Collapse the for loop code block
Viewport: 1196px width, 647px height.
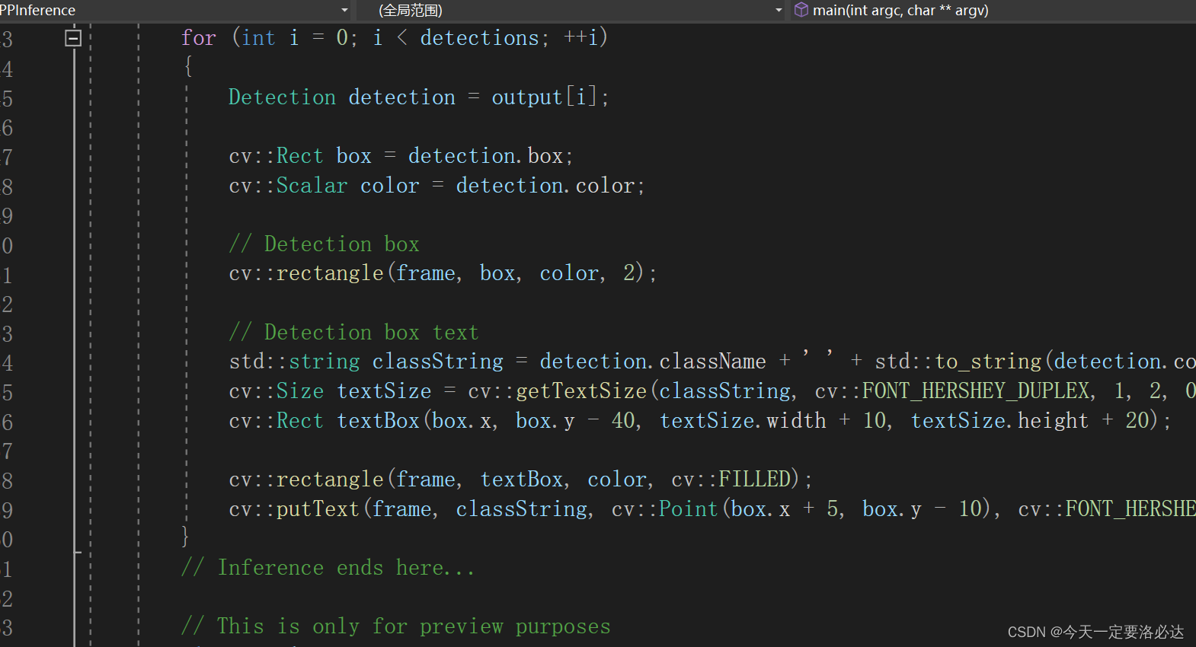[73, 37]
